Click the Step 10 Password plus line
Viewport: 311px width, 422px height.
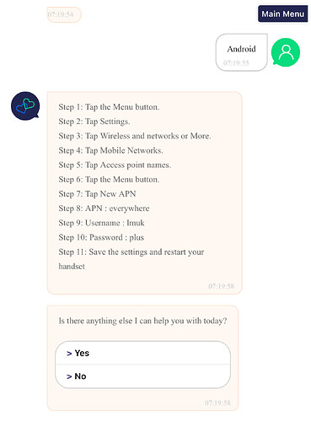click(101, 237)
